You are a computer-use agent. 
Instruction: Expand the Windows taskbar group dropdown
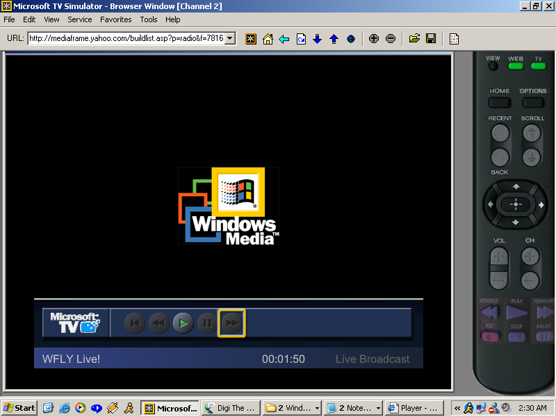(x=318, y=408)
